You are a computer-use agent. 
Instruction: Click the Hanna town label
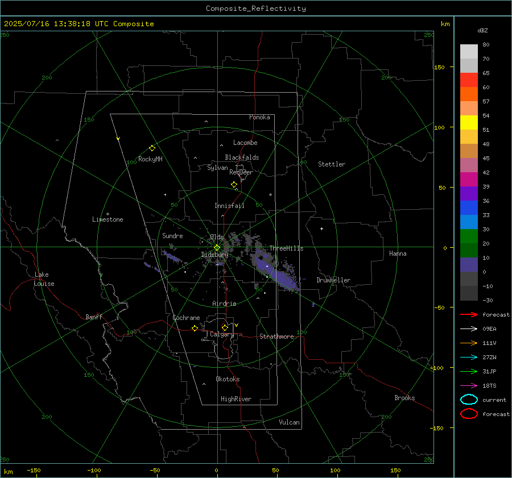pyautogui.click(x=398, y=253)
